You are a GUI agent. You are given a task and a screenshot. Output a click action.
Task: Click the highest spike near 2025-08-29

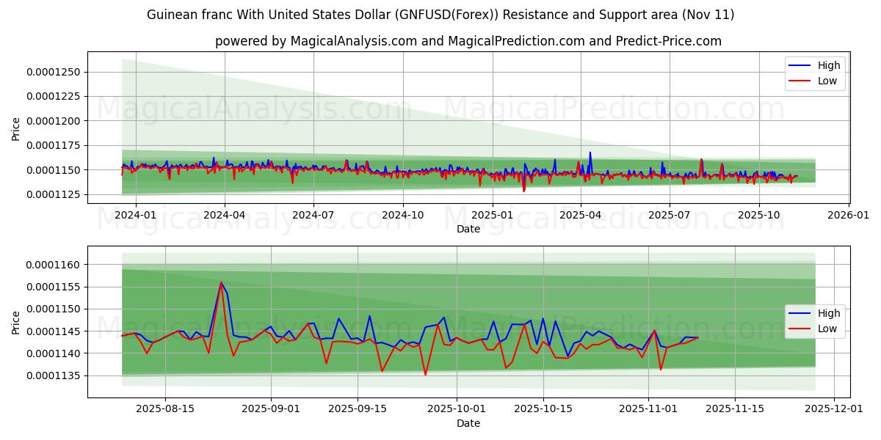point(222,282)
